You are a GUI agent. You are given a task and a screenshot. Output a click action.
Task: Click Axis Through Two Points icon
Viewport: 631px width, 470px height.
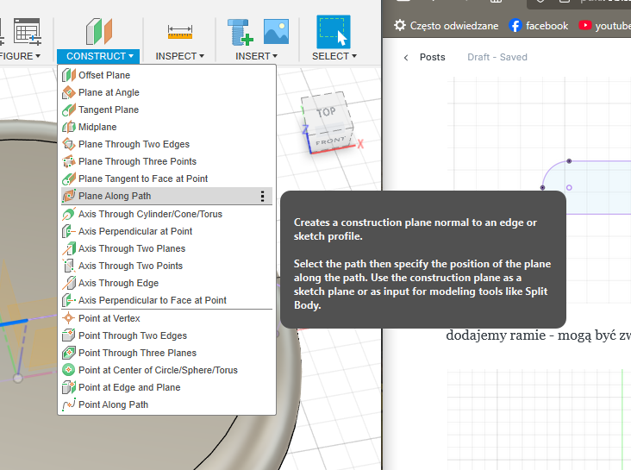[x=69, y=266]
